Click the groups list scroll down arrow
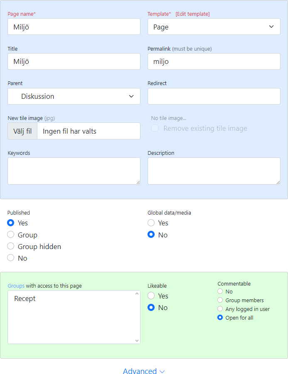The width and height of the screenshot is (288, 374). click(x=137, y=340)
